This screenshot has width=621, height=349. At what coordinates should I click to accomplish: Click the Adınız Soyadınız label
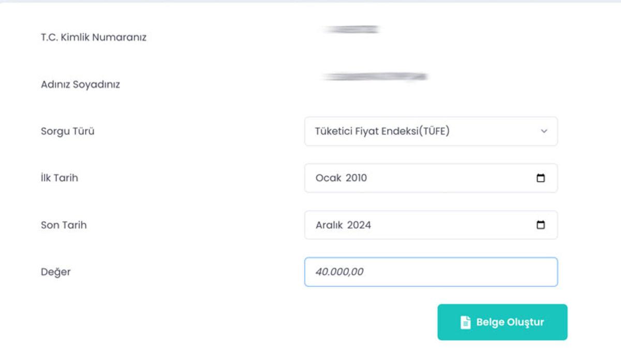(80, 84)
